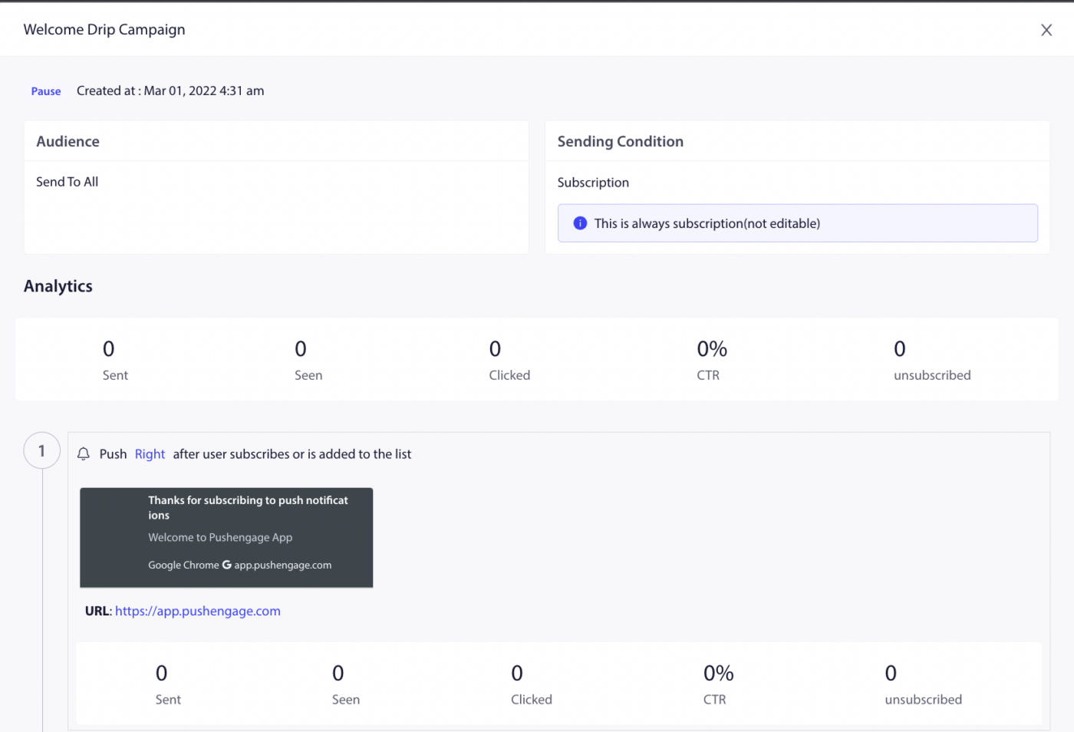Click the blue info icon in Subscription notice
Image resolution: width=1074 pixels, height=732 pixels.
[580, 223]
